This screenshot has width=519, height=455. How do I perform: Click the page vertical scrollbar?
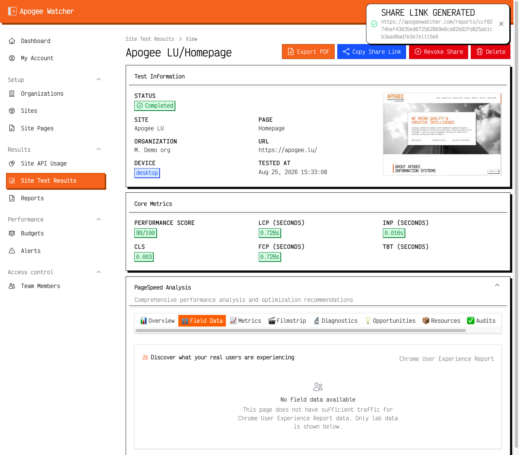(516, 224)
